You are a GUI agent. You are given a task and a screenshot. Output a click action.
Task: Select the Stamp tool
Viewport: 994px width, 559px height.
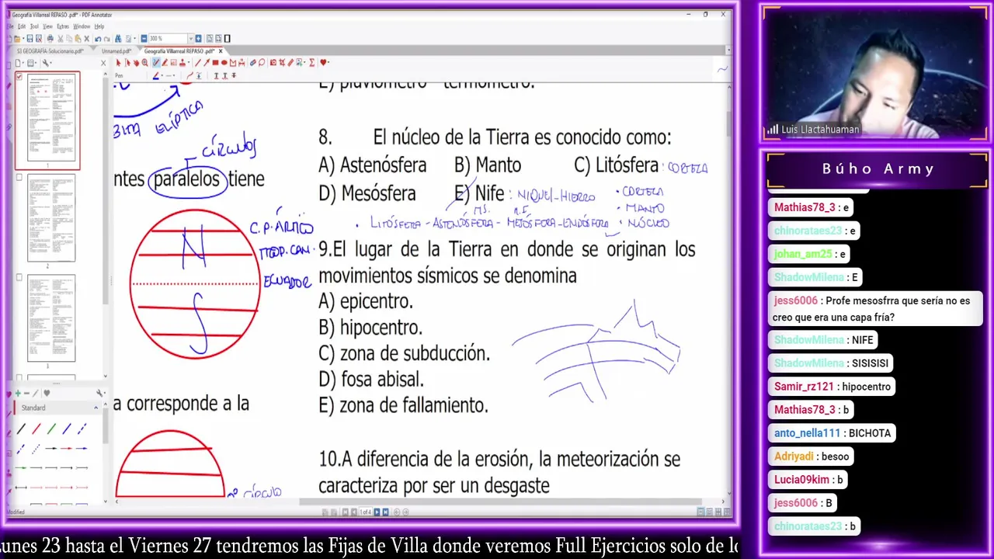(182, 63)
